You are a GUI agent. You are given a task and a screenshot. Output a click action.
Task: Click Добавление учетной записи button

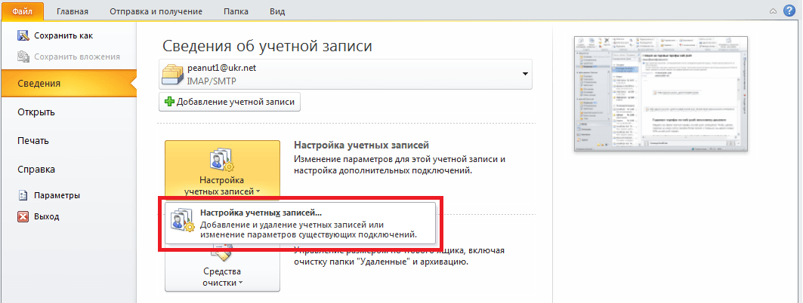click(230, 102)
